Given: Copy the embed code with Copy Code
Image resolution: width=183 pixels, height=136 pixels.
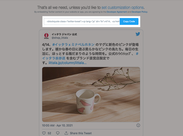Looking at the screenshot, I should tap(129, 21).
